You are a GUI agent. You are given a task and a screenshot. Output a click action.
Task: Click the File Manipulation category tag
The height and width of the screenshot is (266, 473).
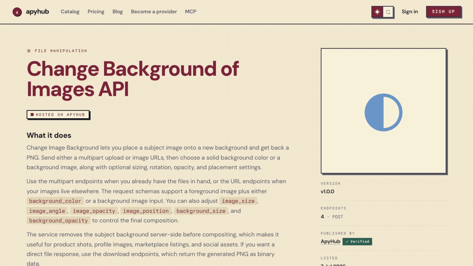coord(57,50)
